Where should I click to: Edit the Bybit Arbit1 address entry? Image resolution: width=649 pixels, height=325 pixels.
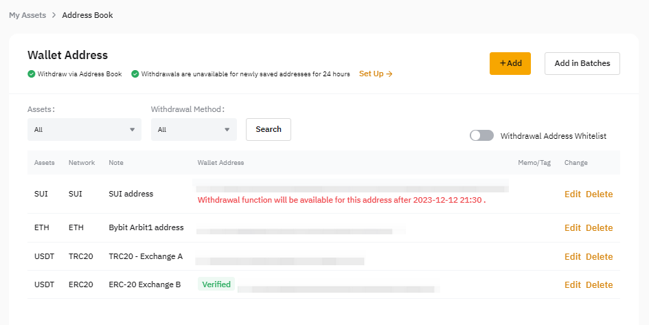(572, 228)
